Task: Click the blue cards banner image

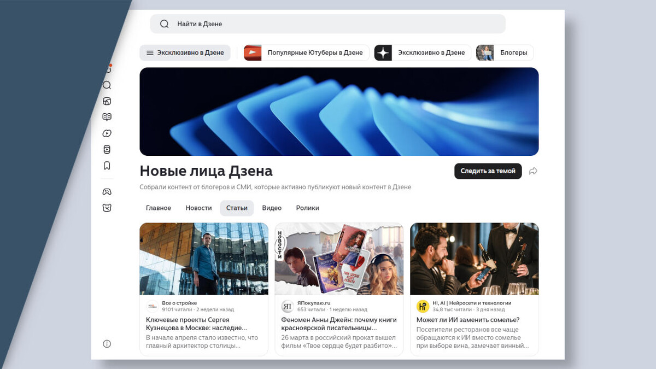Action: tap(339, 112)
